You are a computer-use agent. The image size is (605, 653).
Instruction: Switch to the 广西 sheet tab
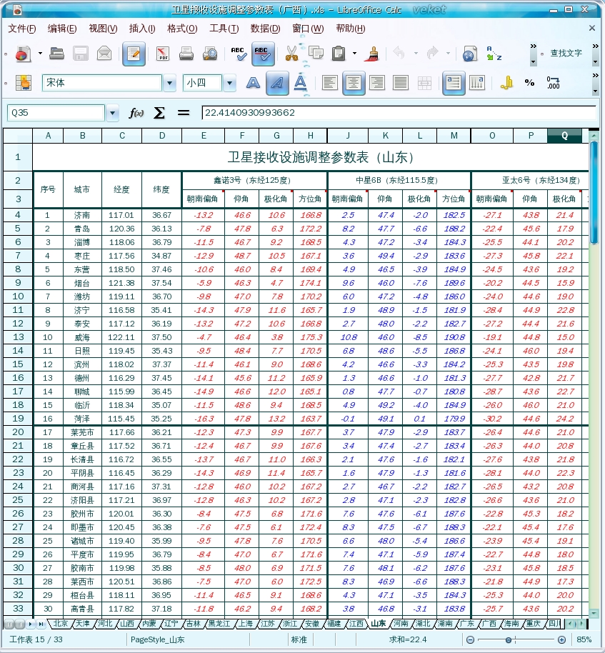tap(489, 624)
